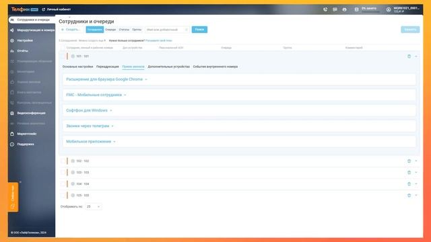
Task: Select the Очереди filter tab
Action: (x=110, y=30)
